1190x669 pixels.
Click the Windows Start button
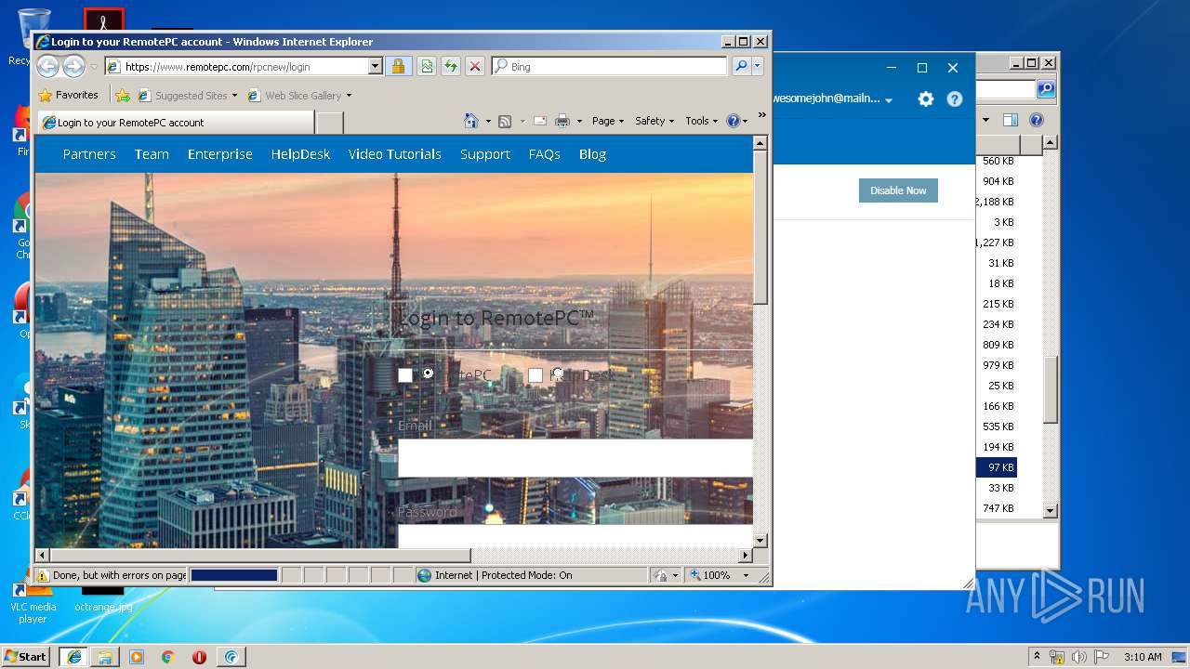click(25, 657)
